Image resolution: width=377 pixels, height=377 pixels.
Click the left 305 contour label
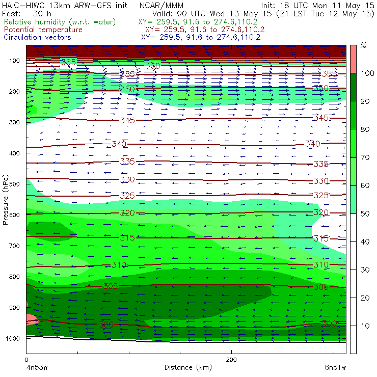click(111, 286)
